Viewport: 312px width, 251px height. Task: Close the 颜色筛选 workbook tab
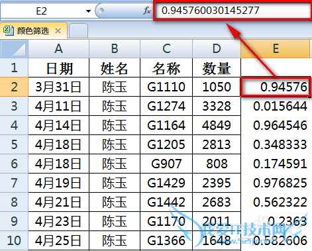coord(58,30)
